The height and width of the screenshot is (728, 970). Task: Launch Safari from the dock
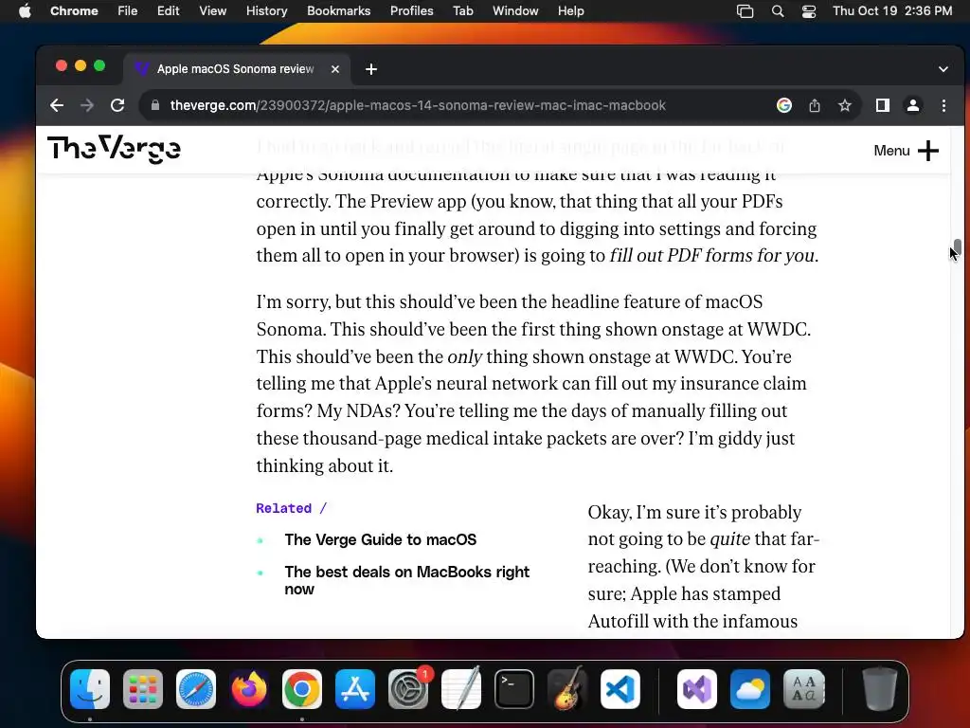click(196, 689)
